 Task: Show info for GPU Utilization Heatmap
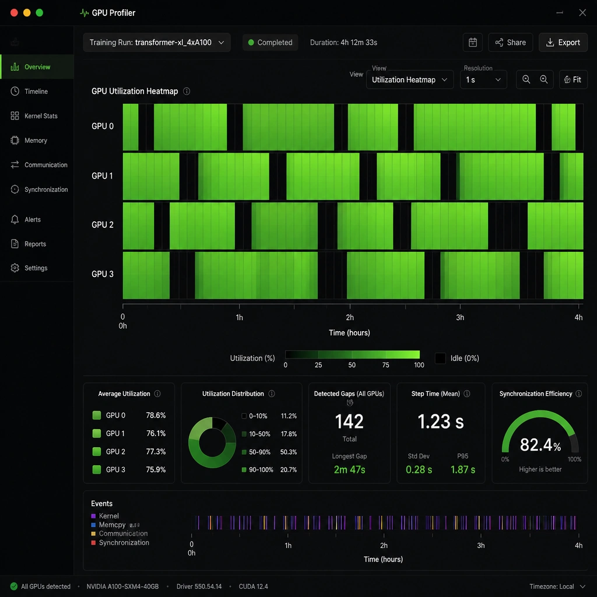tap(187, 91)
